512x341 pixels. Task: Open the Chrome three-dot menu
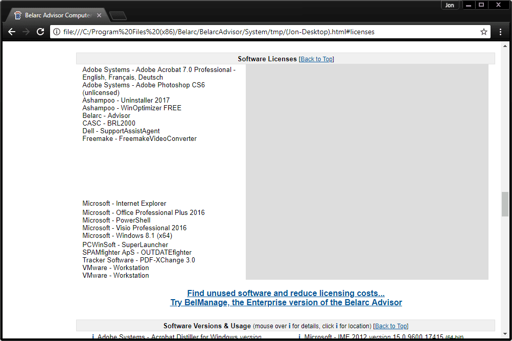tap(500, 32)
